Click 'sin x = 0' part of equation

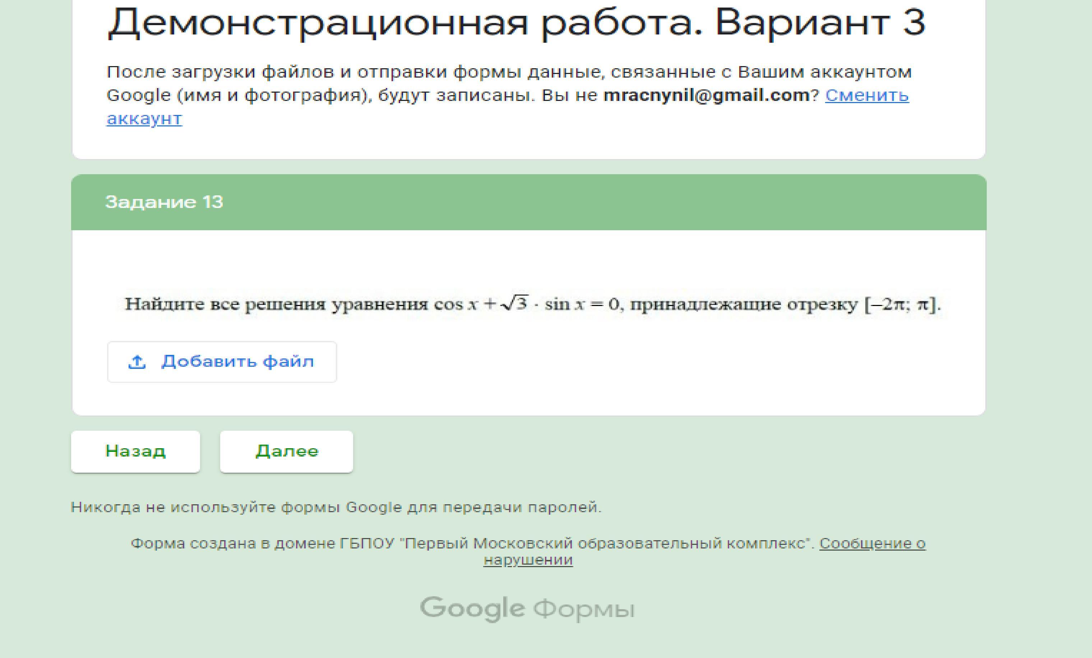point(582,305)
